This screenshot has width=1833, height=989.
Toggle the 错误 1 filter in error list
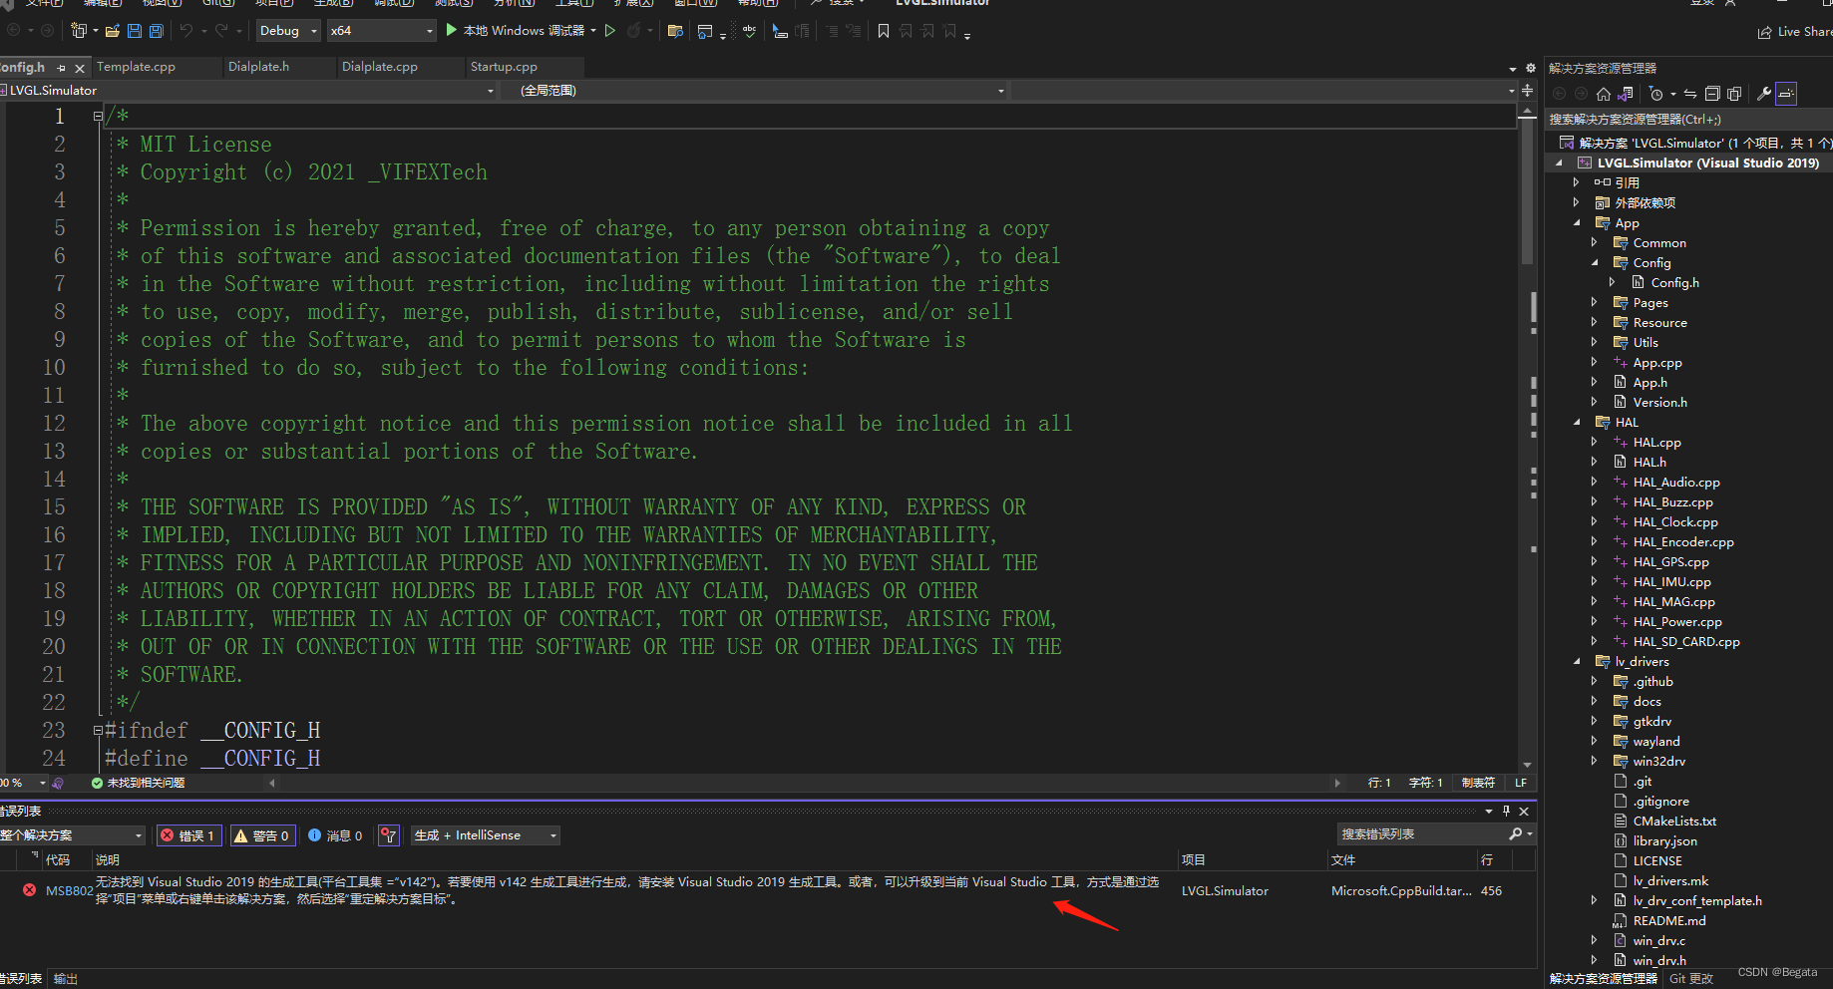pyautogui.click(x=188, y=835)
